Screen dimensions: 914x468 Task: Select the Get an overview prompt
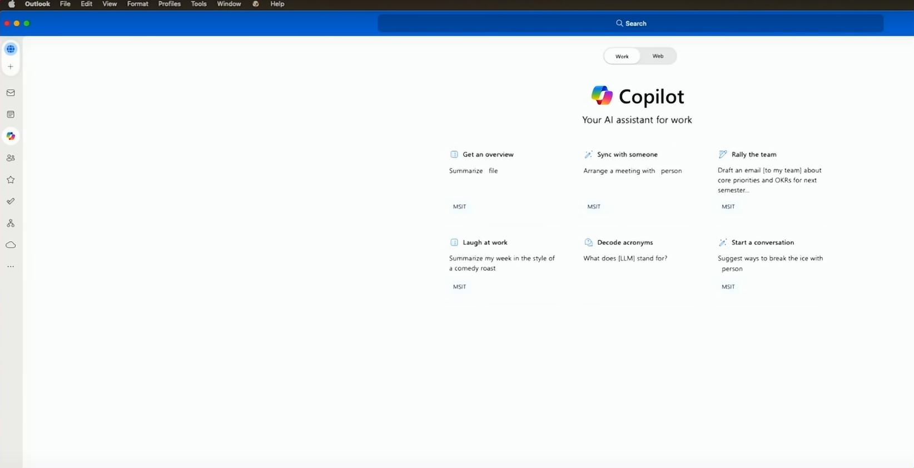(503, 180)
